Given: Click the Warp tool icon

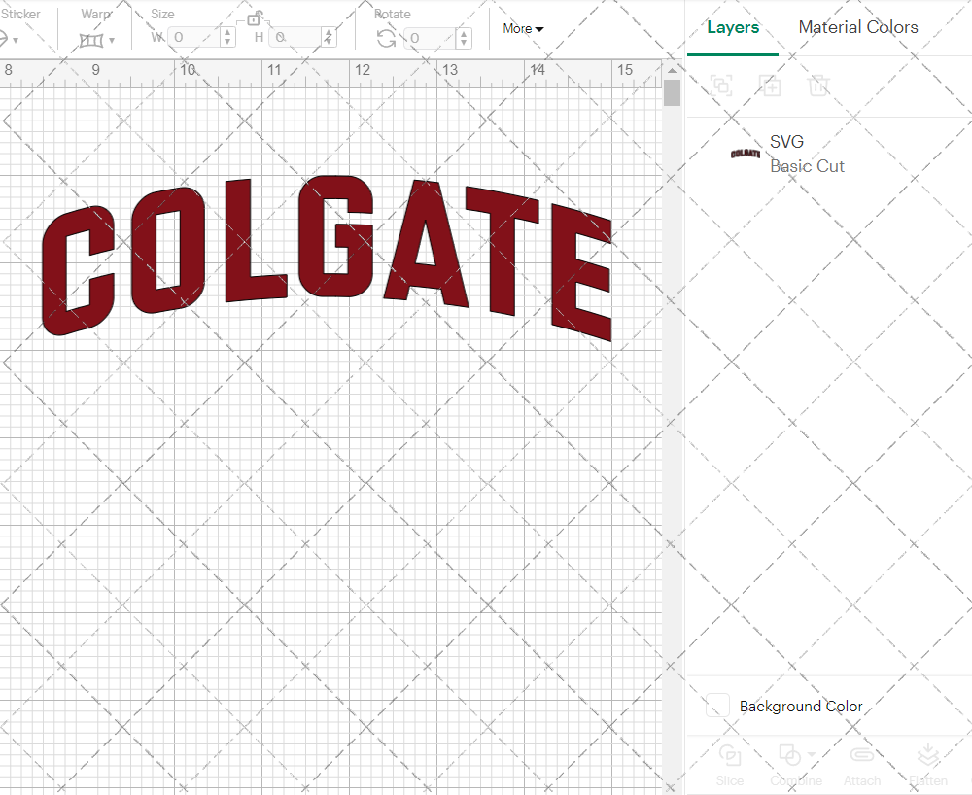Looking at the screenshot, I should (91, 40).
